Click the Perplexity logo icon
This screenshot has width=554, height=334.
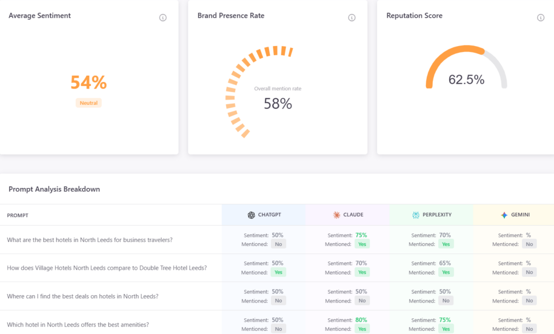coord(415,215)
